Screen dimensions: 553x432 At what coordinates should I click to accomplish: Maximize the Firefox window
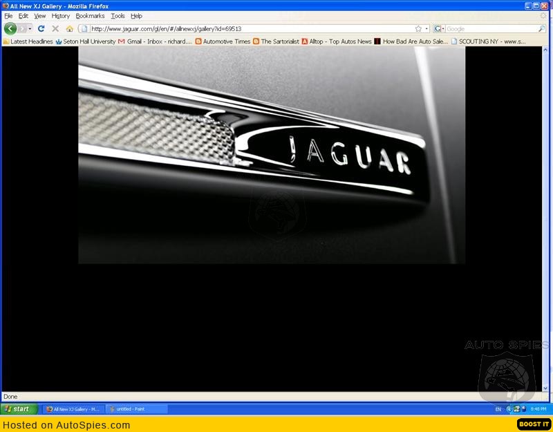[536, 6]
